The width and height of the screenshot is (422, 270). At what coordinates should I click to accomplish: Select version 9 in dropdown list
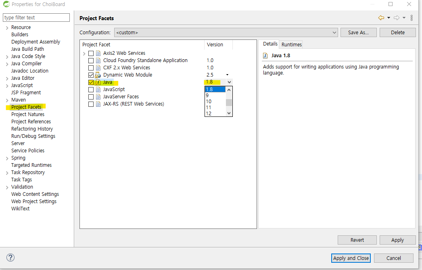(x=215, y=95)
